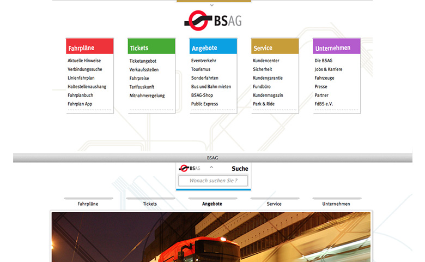Click the small BSAG logo beside Suche
This screenshot has height=262, width=425.
pos(190,168)
